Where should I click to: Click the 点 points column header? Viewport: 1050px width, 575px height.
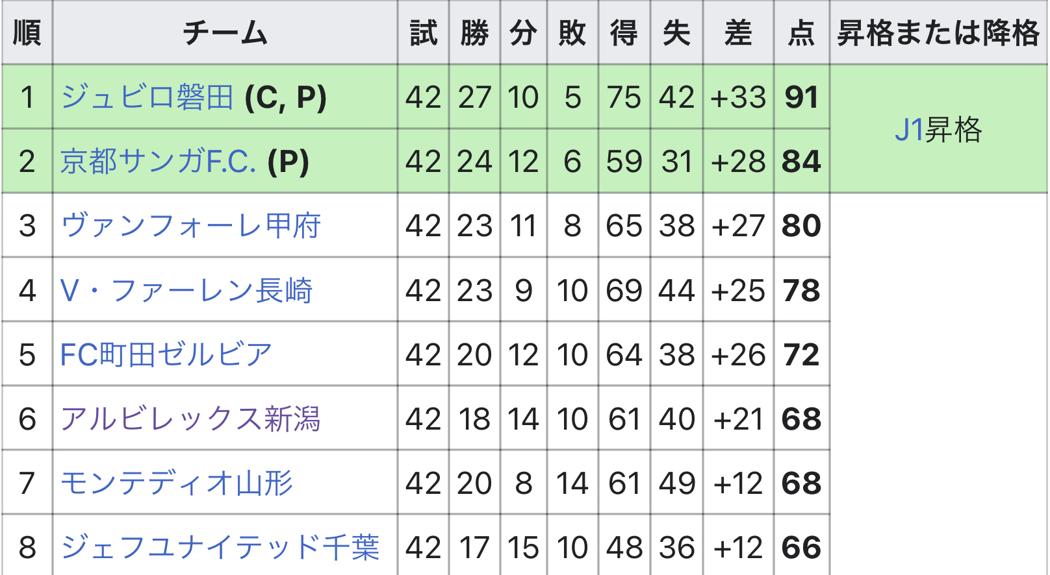click(801, 32)
